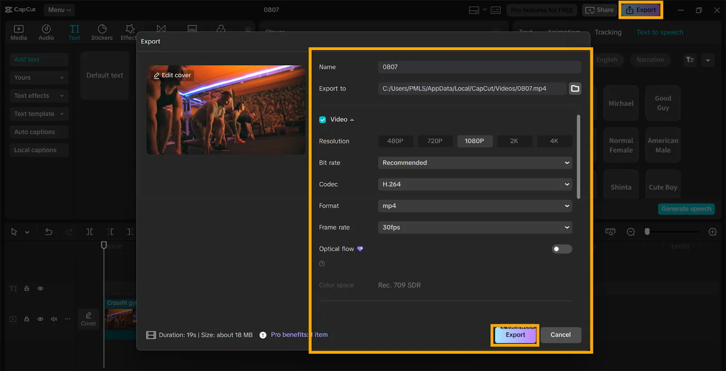Image resolution: width=726 pixels, height=371 pixels.
Task: Select the Michael voice card
Action: tap(621, 103)
